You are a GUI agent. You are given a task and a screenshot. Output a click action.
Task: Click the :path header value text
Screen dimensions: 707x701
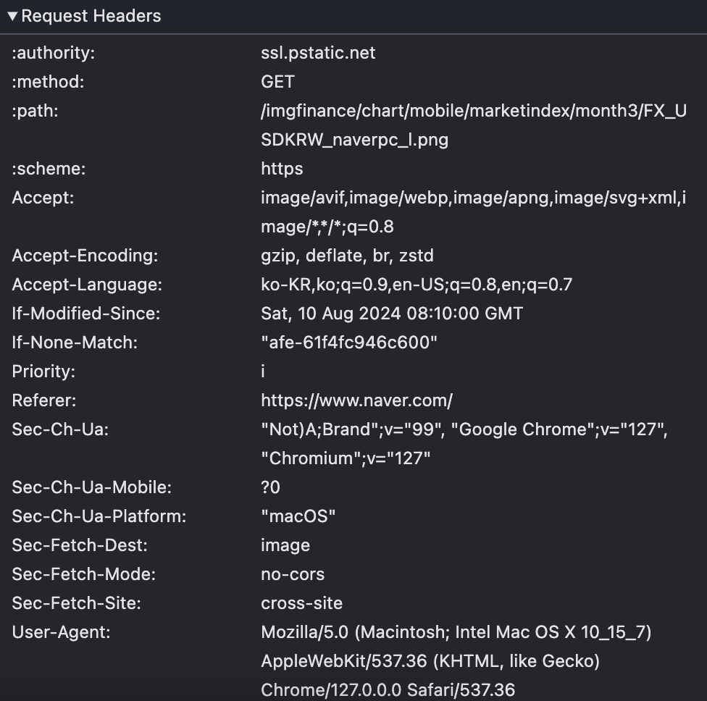coord(473,111)
